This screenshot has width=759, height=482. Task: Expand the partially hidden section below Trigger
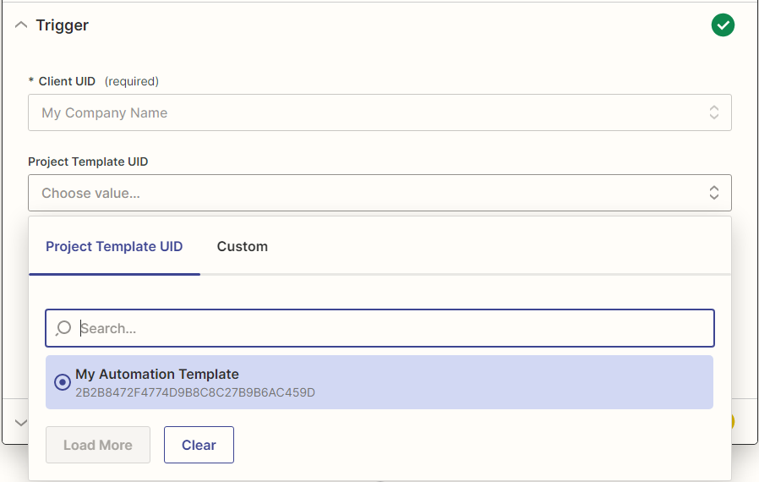click(21, 422)
